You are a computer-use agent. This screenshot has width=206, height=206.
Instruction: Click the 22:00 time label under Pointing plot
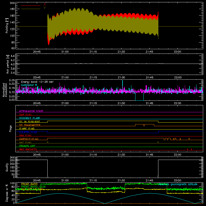[177, 52]
